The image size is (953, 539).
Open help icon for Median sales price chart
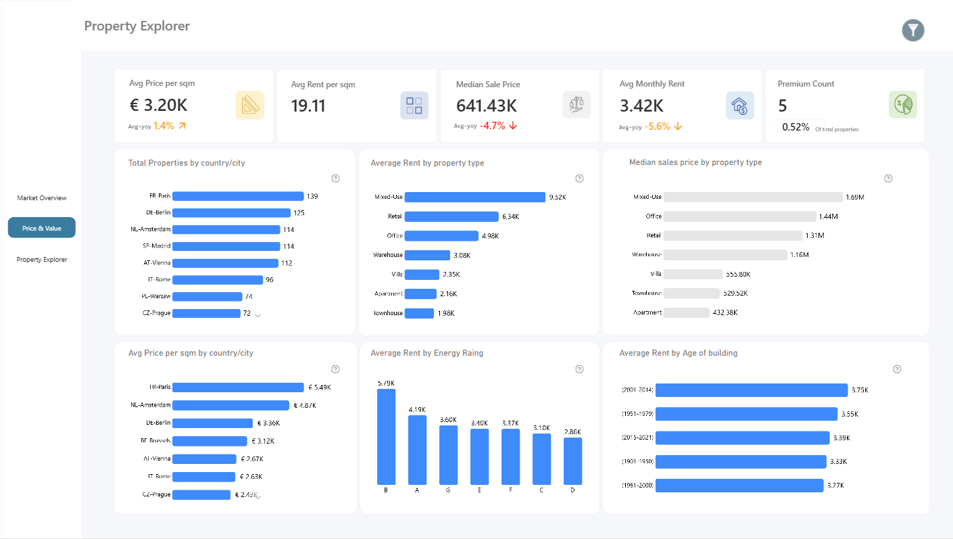click(888, 179)
